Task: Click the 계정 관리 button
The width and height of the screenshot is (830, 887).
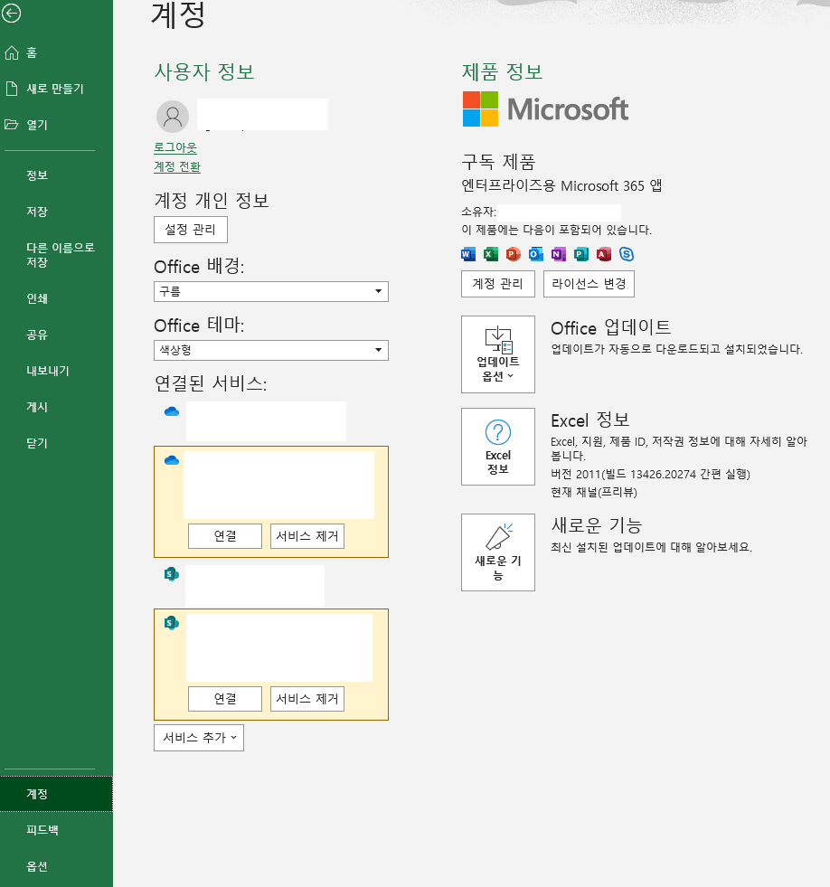Action: pos(498,283)
